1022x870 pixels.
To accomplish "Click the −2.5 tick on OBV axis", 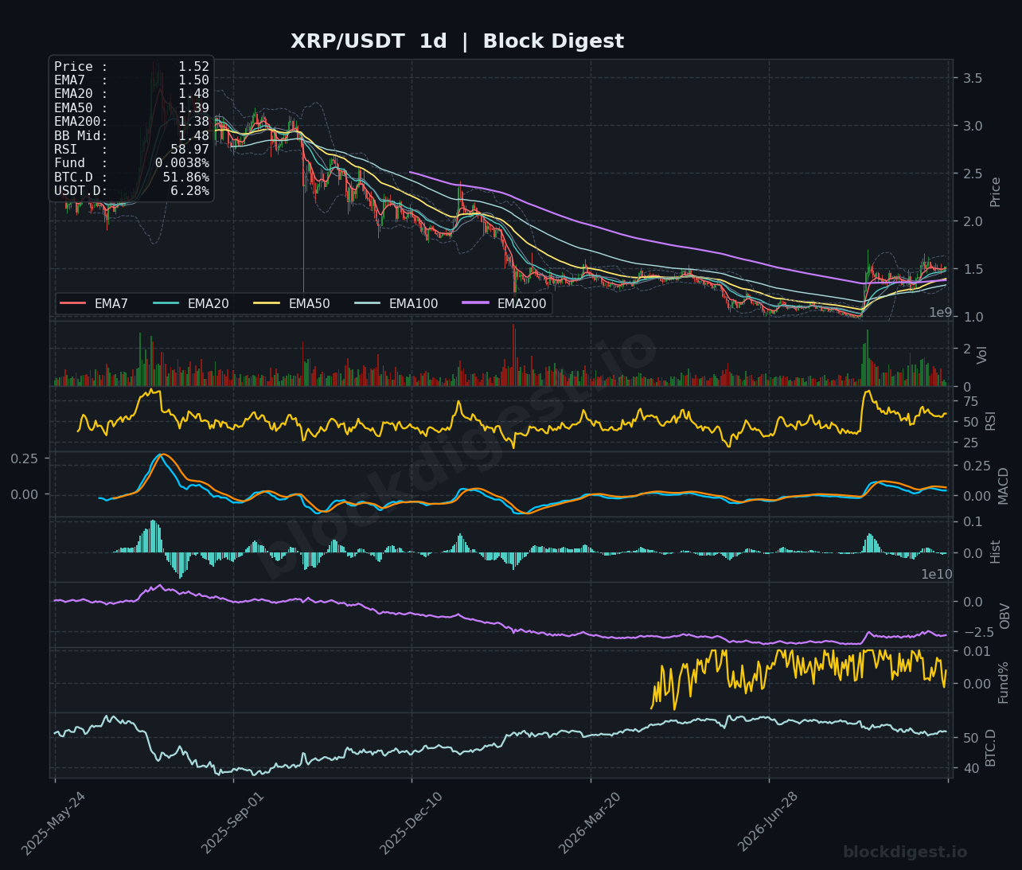I will (x=978, y=632).
